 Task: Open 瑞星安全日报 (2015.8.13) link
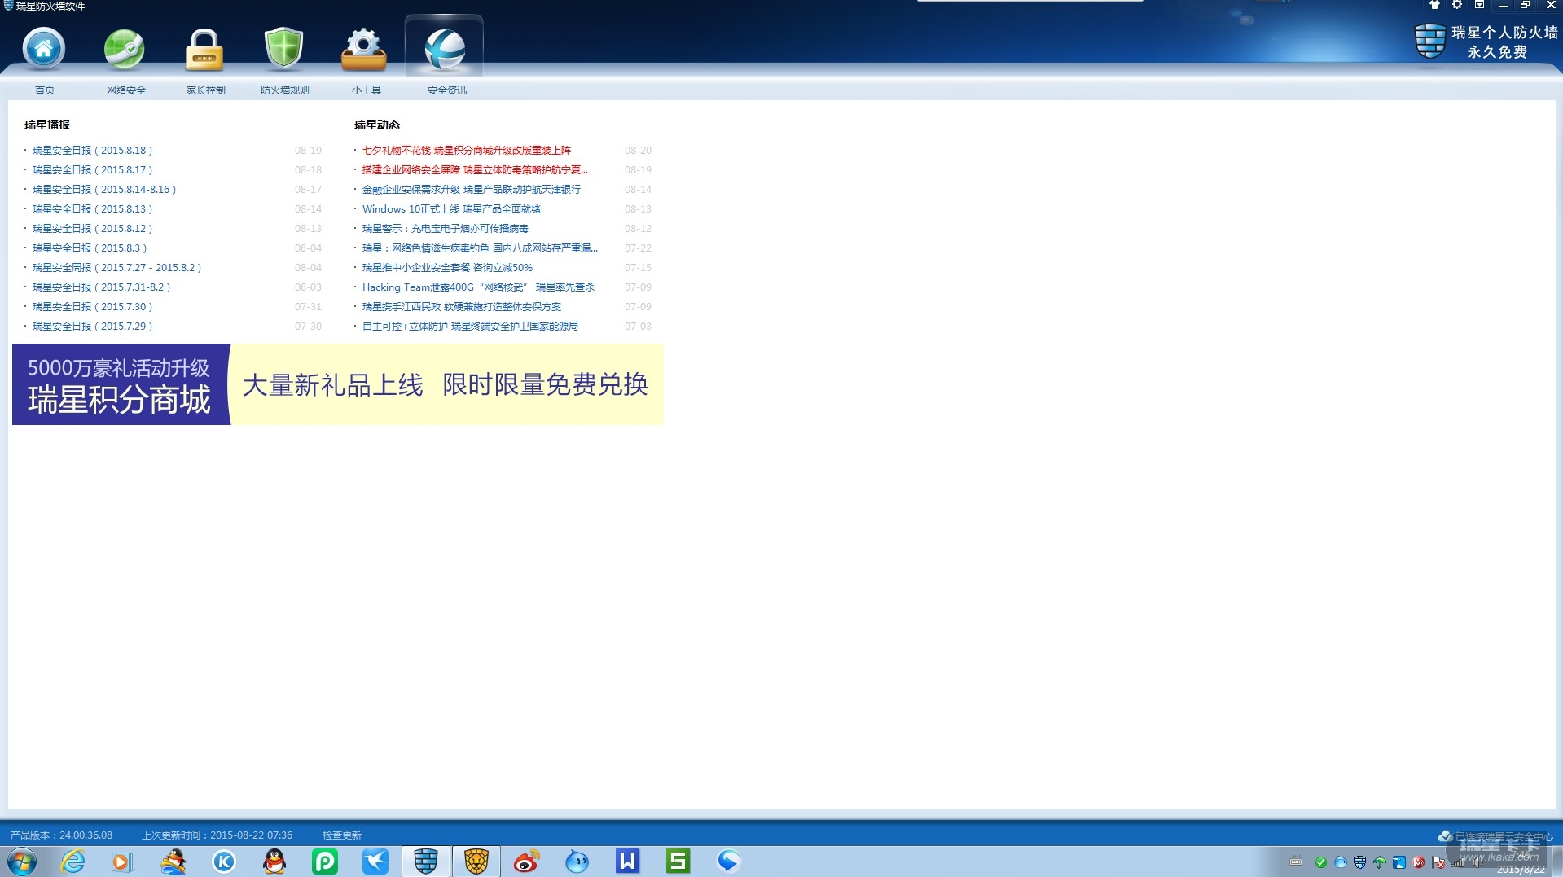pos(92,209)
